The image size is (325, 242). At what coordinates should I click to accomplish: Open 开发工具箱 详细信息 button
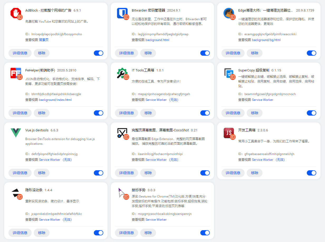[x=233, y=173]
